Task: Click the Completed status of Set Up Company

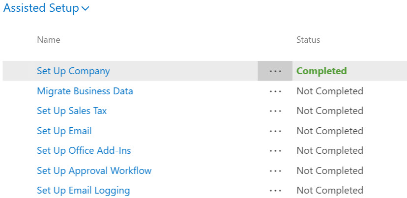Action: pyautogui.click(x=321, y=71)
